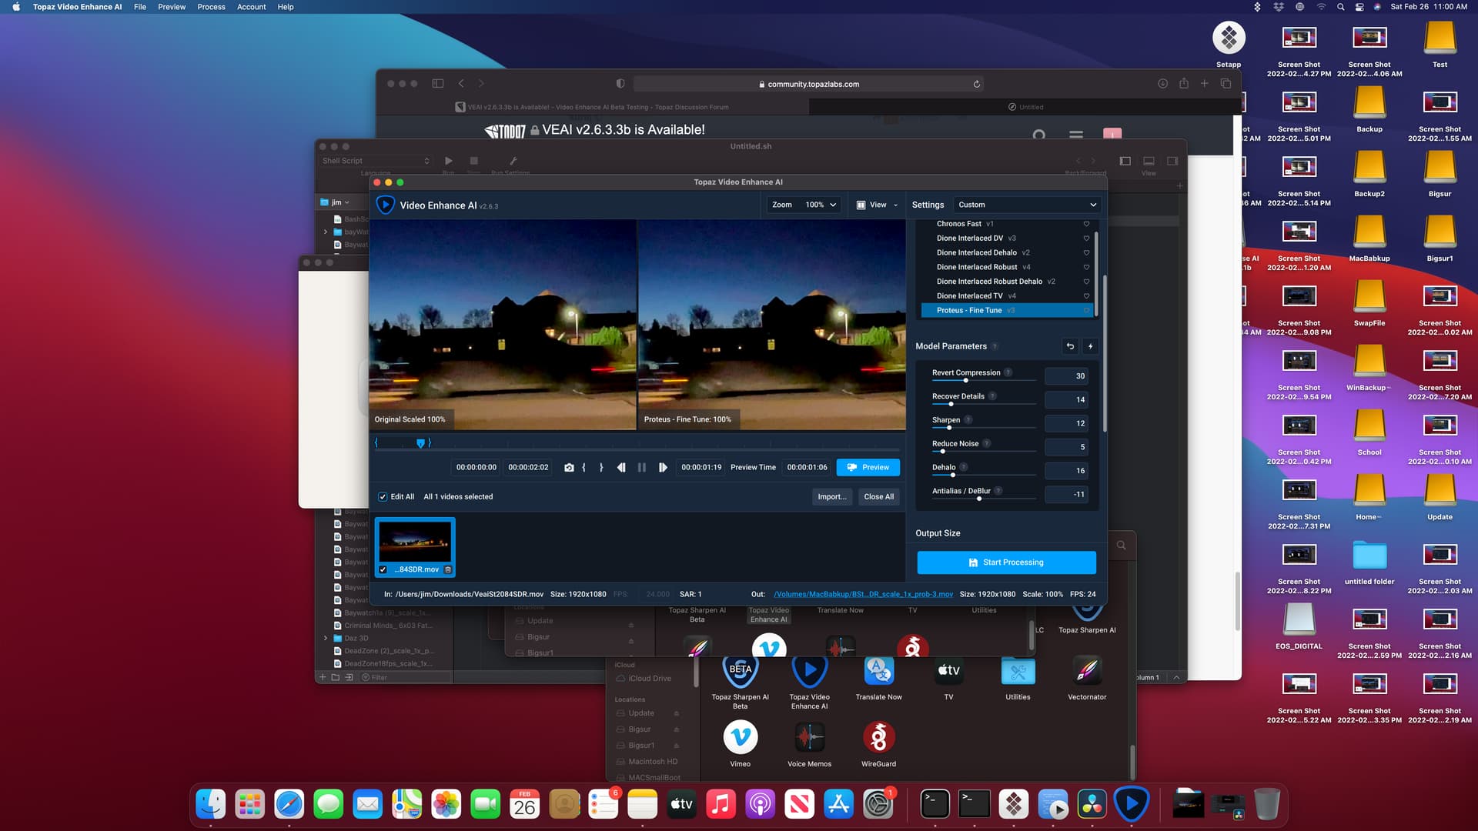1478x831 pixels.
Task: Uncheck the Edit All checkbox
Action: coord(383,496)
